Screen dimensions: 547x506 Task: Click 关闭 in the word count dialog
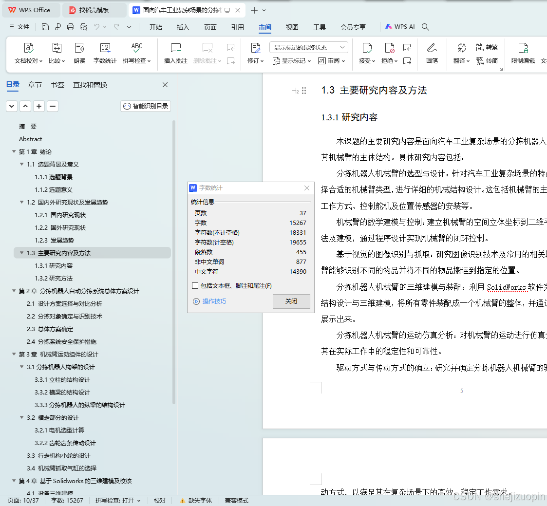[x=291, y=301]
